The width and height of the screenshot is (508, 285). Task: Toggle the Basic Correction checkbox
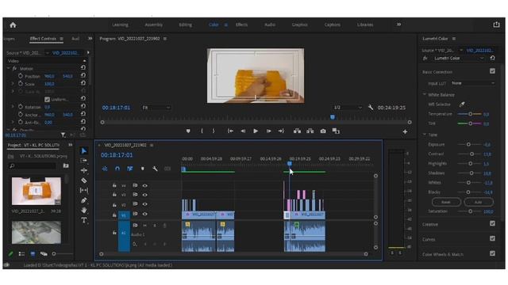pos(492,71)
